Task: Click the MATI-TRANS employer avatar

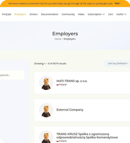Action: (x=46, y=83)
